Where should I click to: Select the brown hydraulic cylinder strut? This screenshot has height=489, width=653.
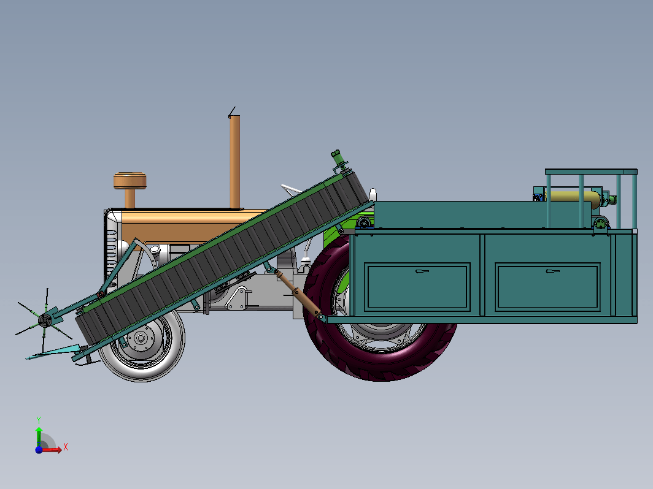297,294
